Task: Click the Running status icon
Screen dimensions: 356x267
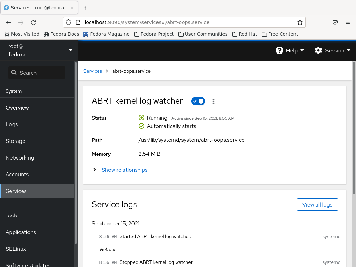Action: tap(141, 118)
